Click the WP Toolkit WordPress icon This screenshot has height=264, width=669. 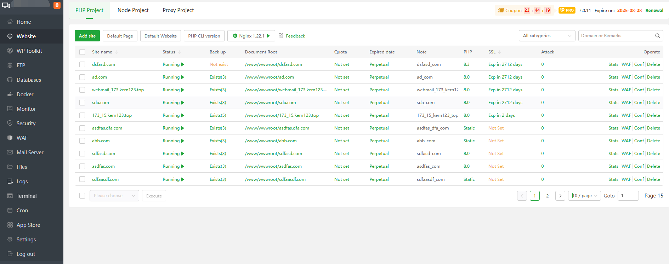[x=10, y=51]
